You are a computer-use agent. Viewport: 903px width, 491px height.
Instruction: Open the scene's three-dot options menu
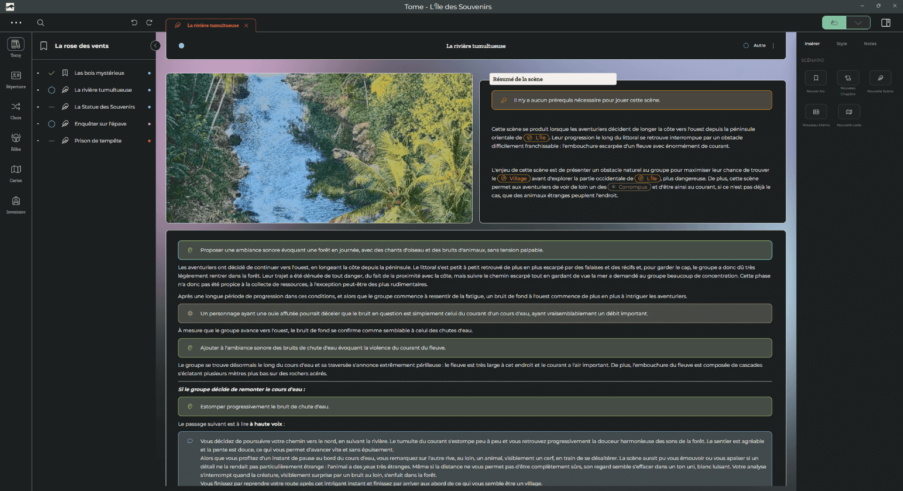(773, 46)
